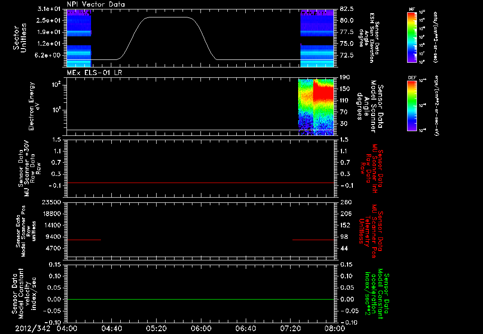The image size is (483, 334).
Task: Click the 9400 scanner position tick label
Action: pyautogui.click(x=53, y=237)
